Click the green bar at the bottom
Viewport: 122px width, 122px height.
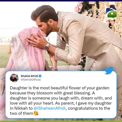click(61, 121)
